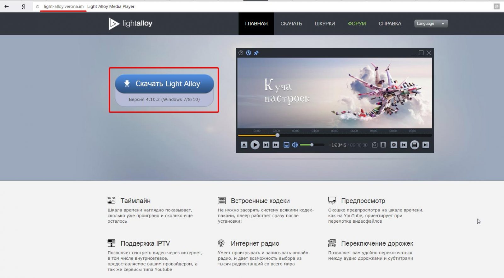The width and height of the screenshot is (504, 278).
Task: Open the ГЛАВНАЯ tab
Action: tap(256, 24)
